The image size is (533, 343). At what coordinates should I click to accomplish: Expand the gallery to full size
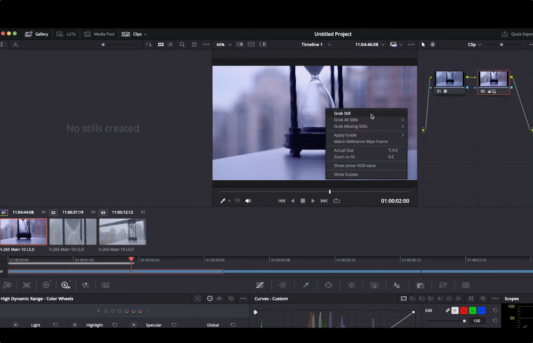click(x=194, y=45)
